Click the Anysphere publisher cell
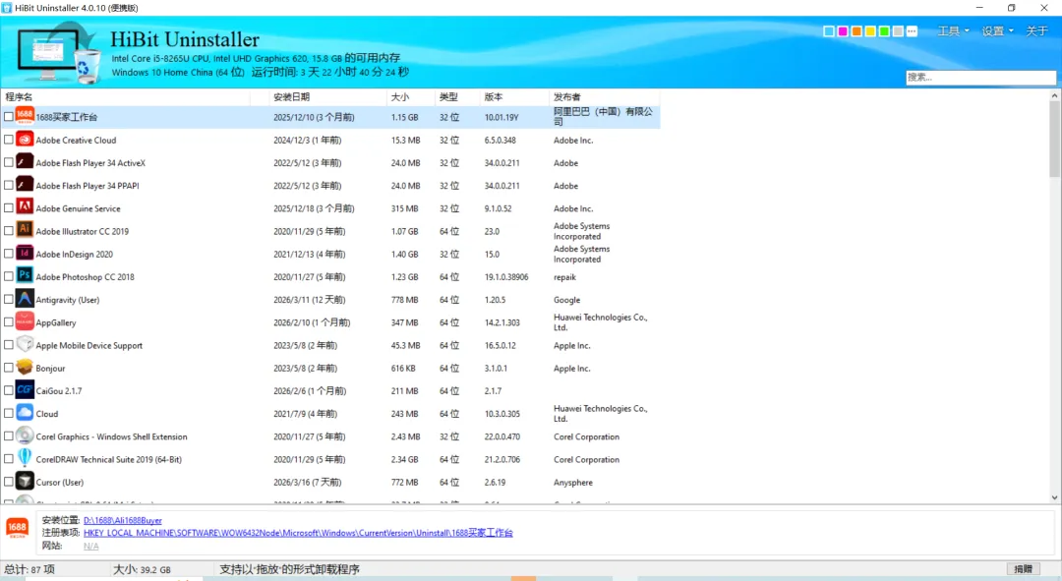Viewport: 1062px width, 581px height. click(573, 482)
